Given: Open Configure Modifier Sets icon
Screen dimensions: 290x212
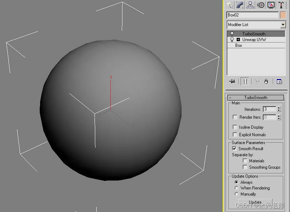Looking at the screenshot, I should coord(279,81).
